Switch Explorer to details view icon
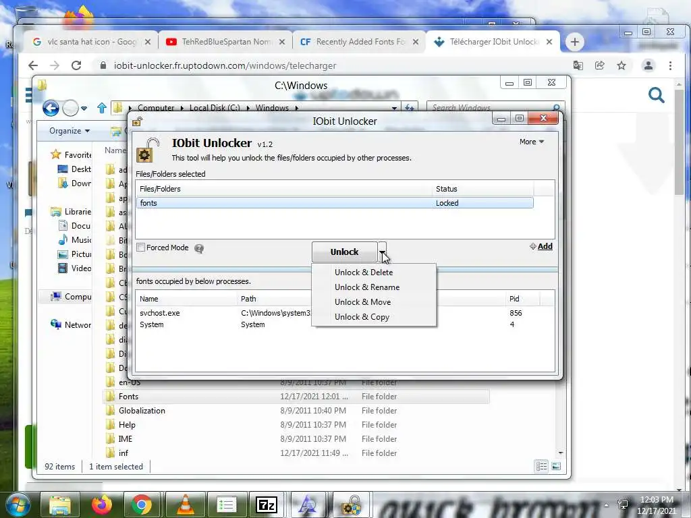 541,466
